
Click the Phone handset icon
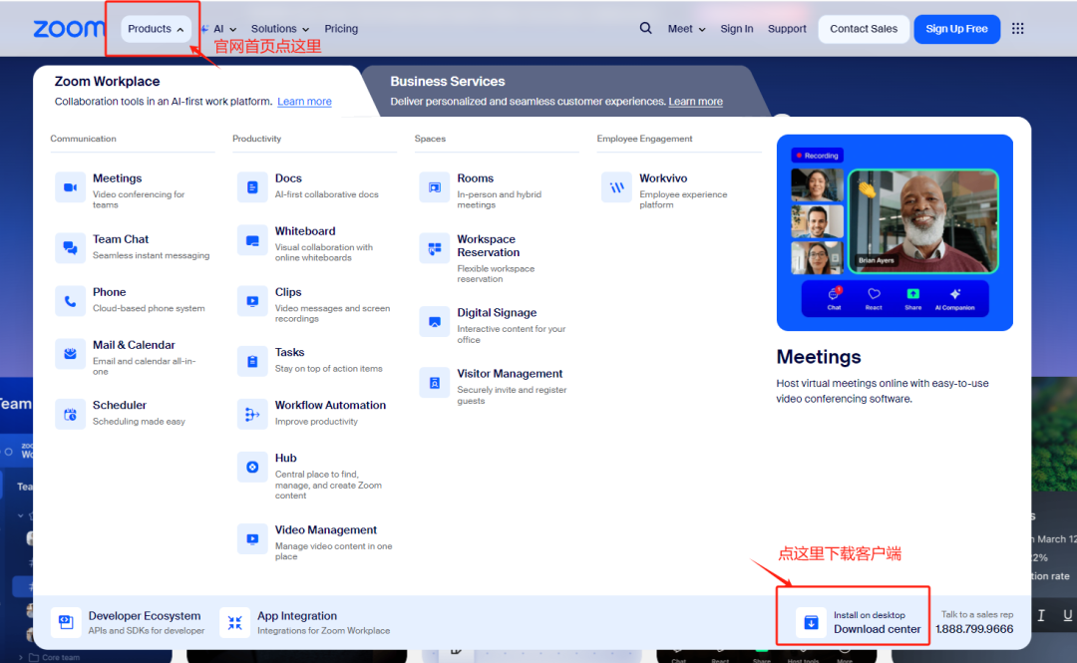(70, 301)
